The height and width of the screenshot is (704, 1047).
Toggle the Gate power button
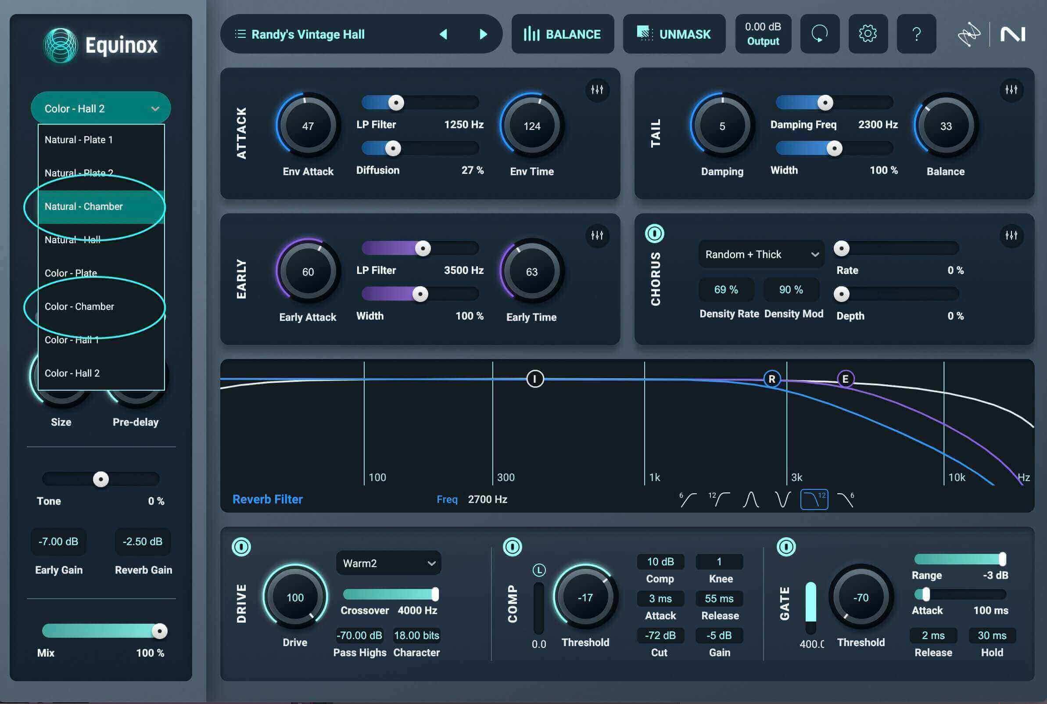786,547
